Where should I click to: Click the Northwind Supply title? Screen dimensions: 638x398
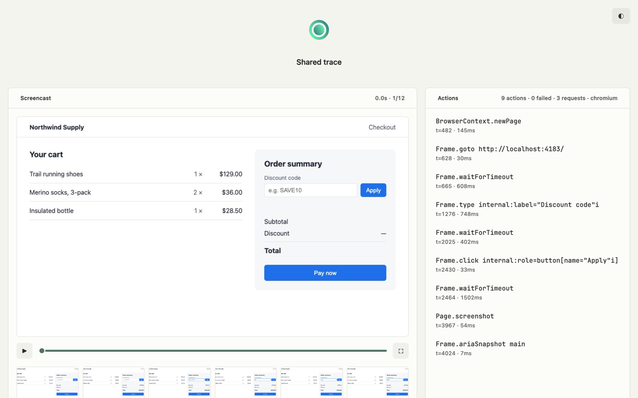point(57,127)
